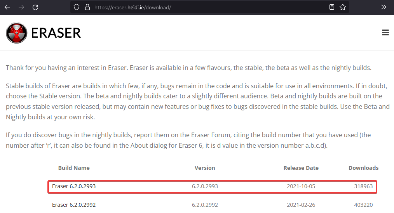Download the Eraser 6.2.0.2993 build
This screenshot has width=394, height=213.
click(x=74, y=186)
